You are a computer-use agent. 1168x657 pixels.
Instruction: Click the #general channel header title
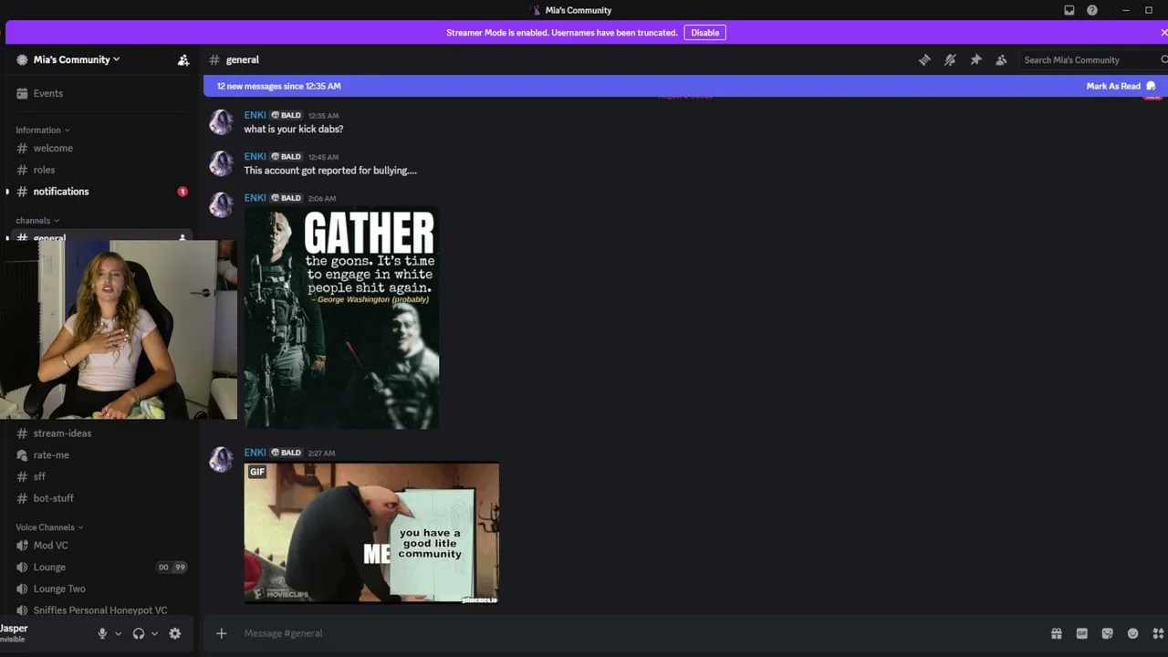242,59
